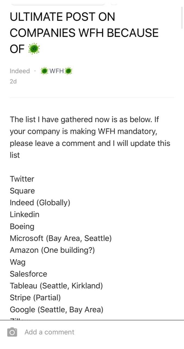Click the Microsoft (Bay Area, Seattle) line
This screenshot has width=184, height=349.
pyautogui.click(x=61, y=238)
